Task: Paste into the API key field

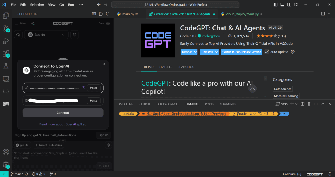Action: (94, 88)
